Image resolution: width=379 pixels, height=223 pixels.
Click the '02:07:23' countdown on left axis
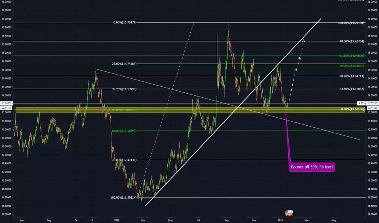[x=7, y=108]
